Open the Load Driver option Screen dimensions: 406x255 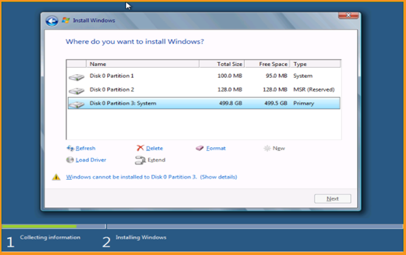tap(91, 160)
